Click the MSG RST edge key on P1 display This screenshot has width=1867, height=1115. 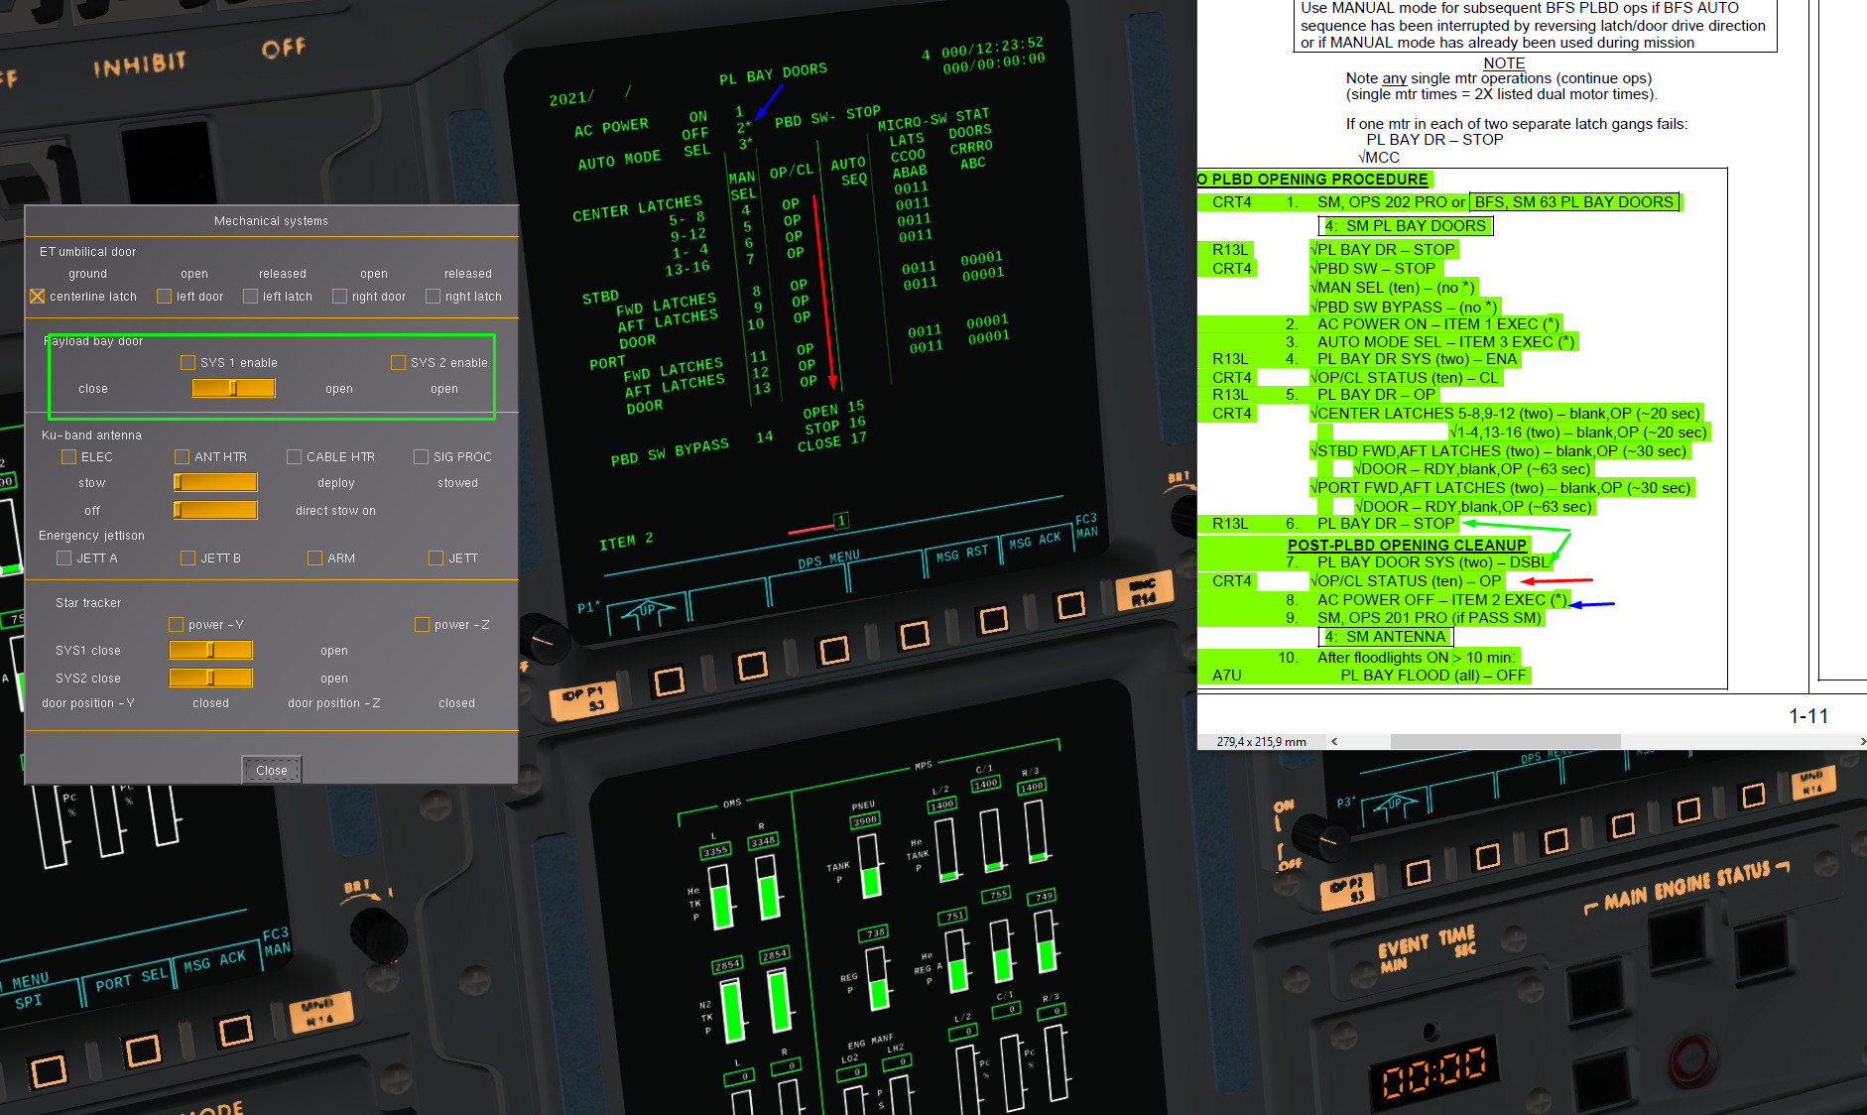pos(993,620)
